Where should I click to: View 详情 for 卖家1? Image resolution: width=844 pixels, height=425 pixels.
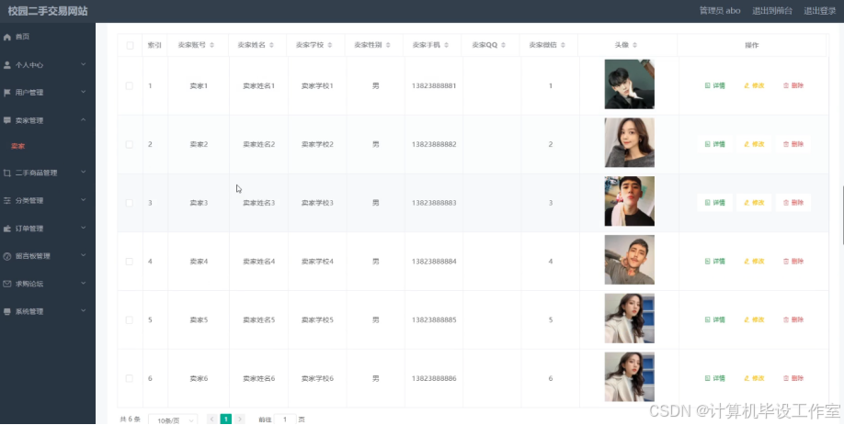tap(714, 86)
